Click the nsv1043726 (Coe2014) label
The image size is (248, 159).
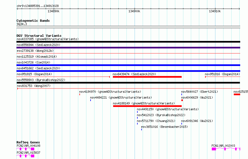point(33,62)
